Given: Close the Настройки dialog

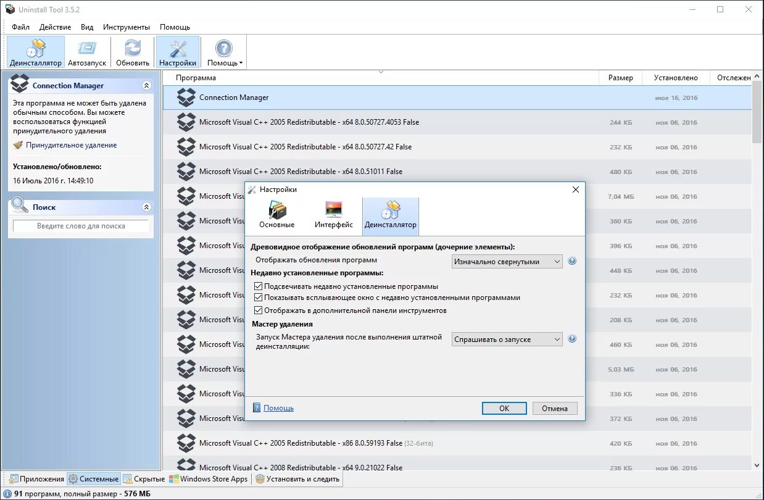Looking at the screenshot, I should pos(576,190).
